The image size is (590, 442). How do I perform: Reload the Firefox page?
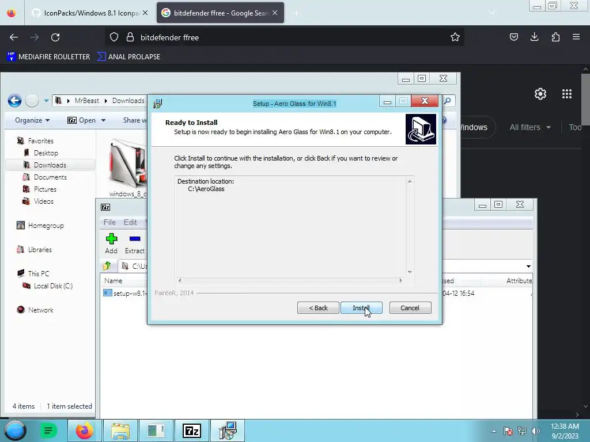(x=55, y=37)
